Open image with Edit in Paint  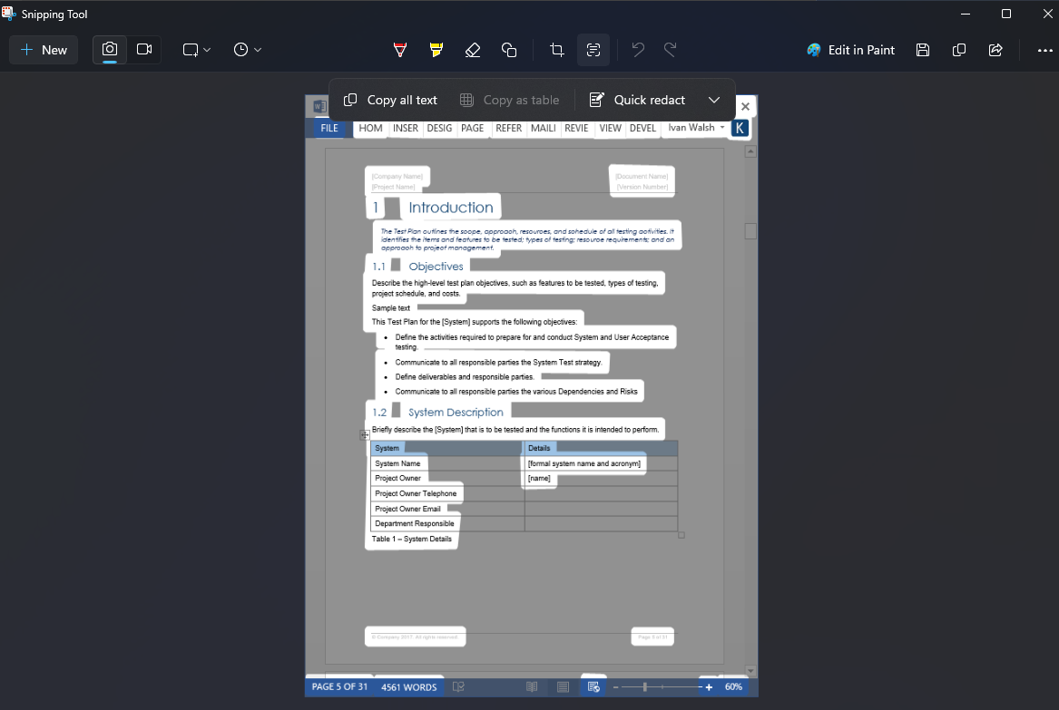pos(850,50)
